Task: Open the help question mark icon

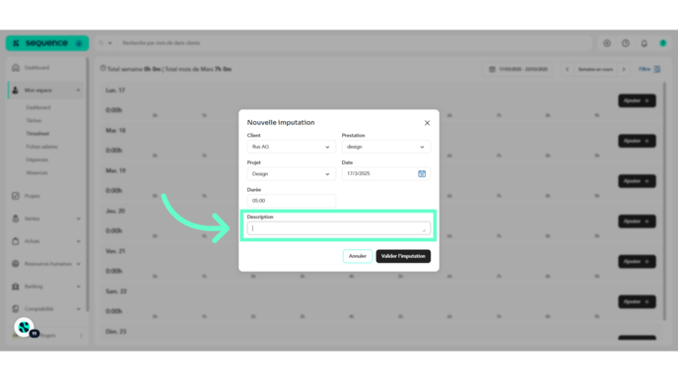Action: (625, 43)
